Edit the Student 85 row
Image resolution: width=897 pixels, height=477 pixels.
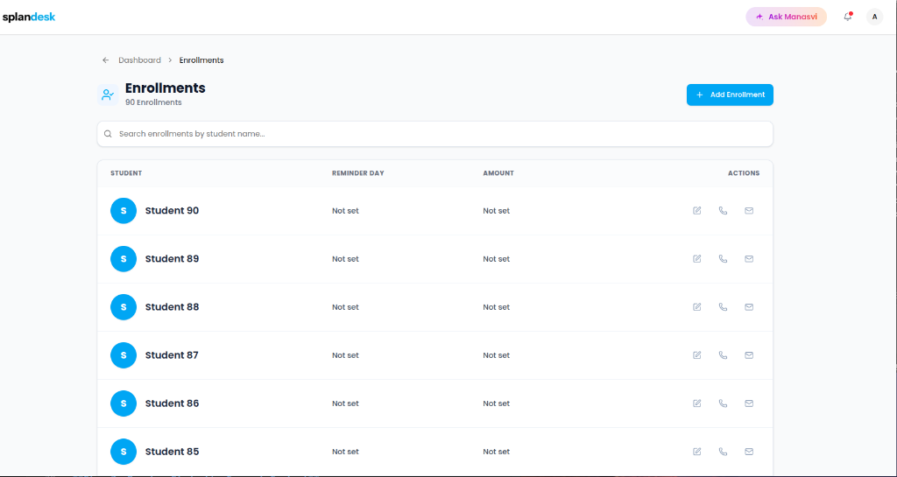[696, 452]
